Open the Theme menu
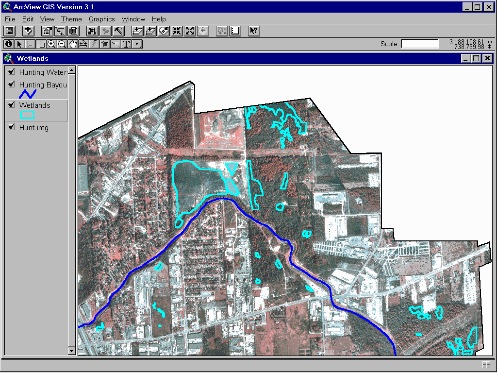This screenshot has height=373, width=497. (x=71, y=19)
